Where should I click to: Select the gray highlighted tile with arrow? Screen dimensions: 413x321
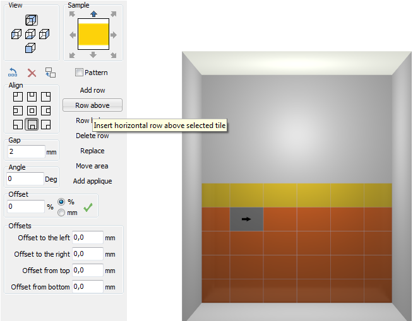(246, 219)
